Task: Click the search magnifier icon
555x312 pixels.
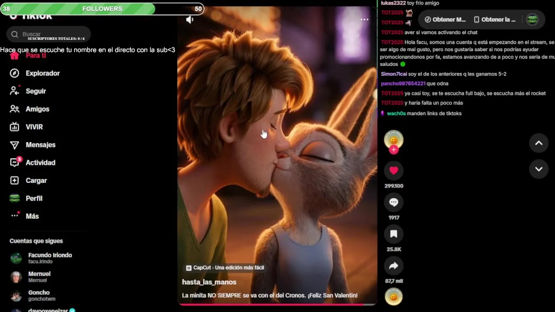Action: coord(15,34)
